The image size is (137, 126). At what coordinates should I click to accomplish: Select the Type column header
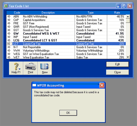pyautogui.click(x=91, y=13)
